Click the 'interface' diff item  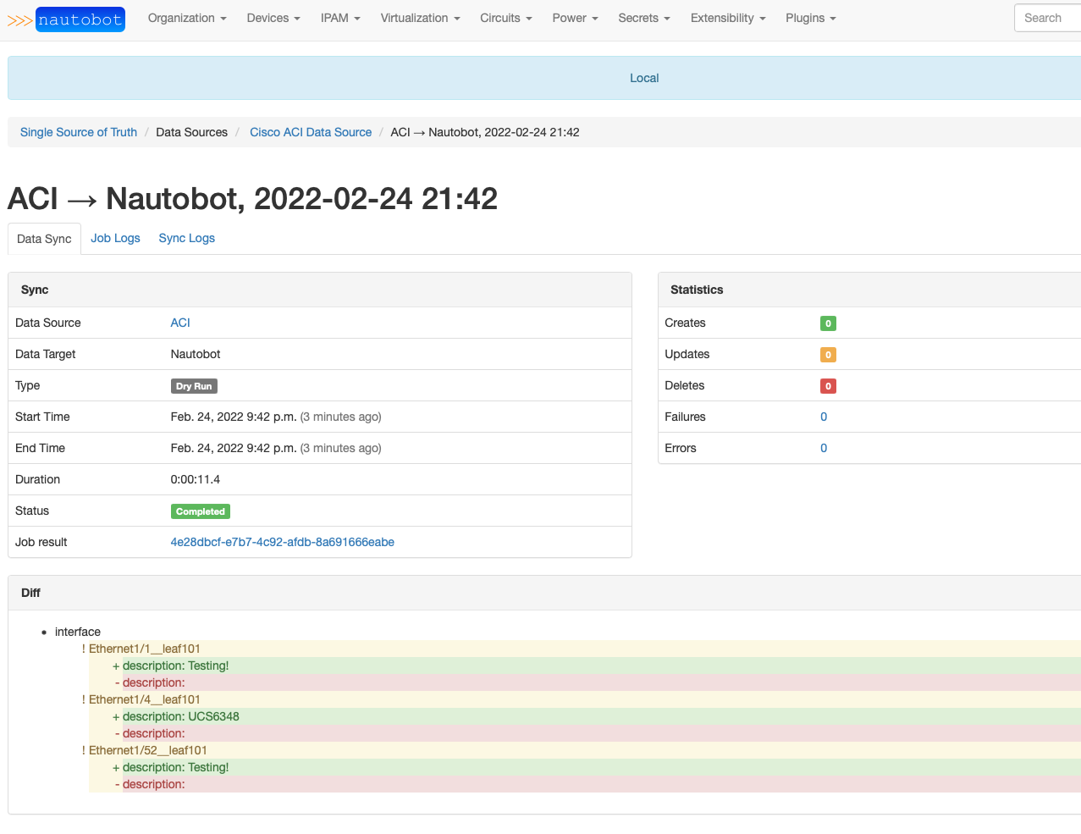click(x=78, y=632)
